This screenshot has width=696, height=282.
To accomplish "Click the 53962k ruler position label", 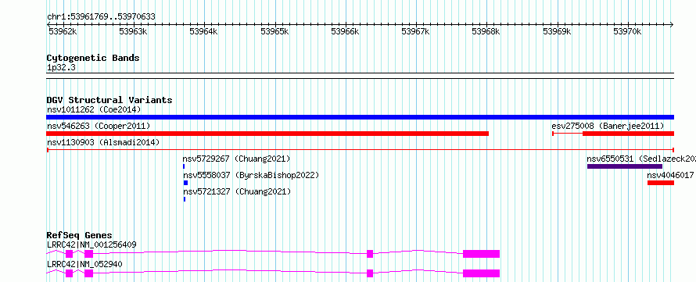I will pyautogui.click(x=63, y=31).
